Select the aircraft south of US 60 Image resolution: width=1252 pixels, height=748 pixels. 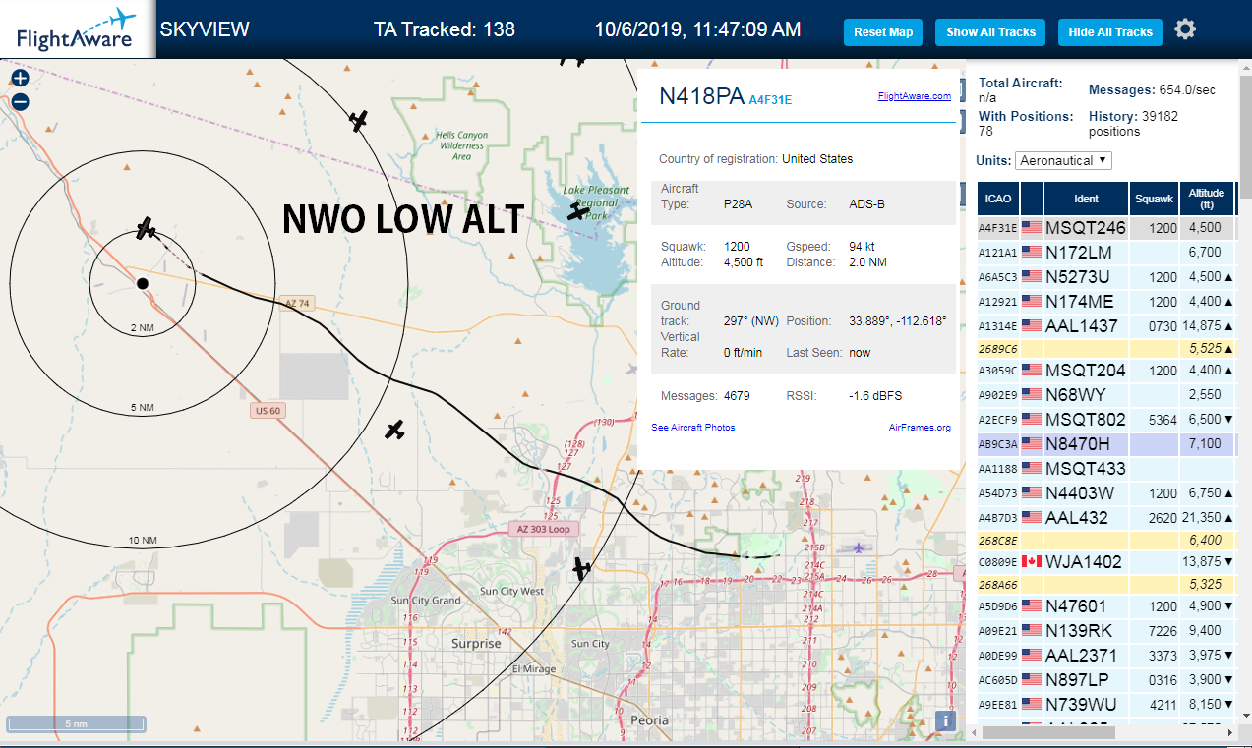pos(394,430)
